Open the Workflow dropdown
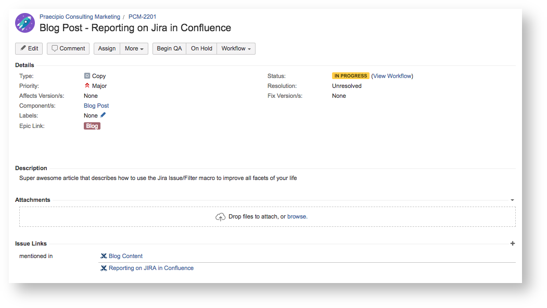This screenshot has height=308, width=547. tap(236, 48)
